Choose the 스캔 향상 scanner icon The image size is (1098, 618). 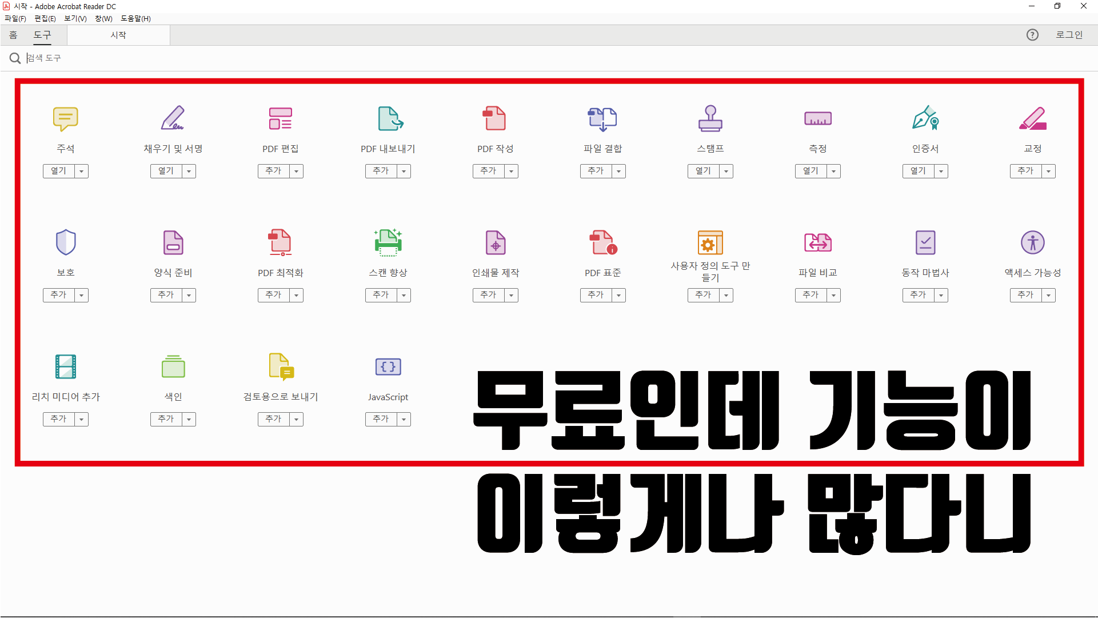tap(388, 242)
